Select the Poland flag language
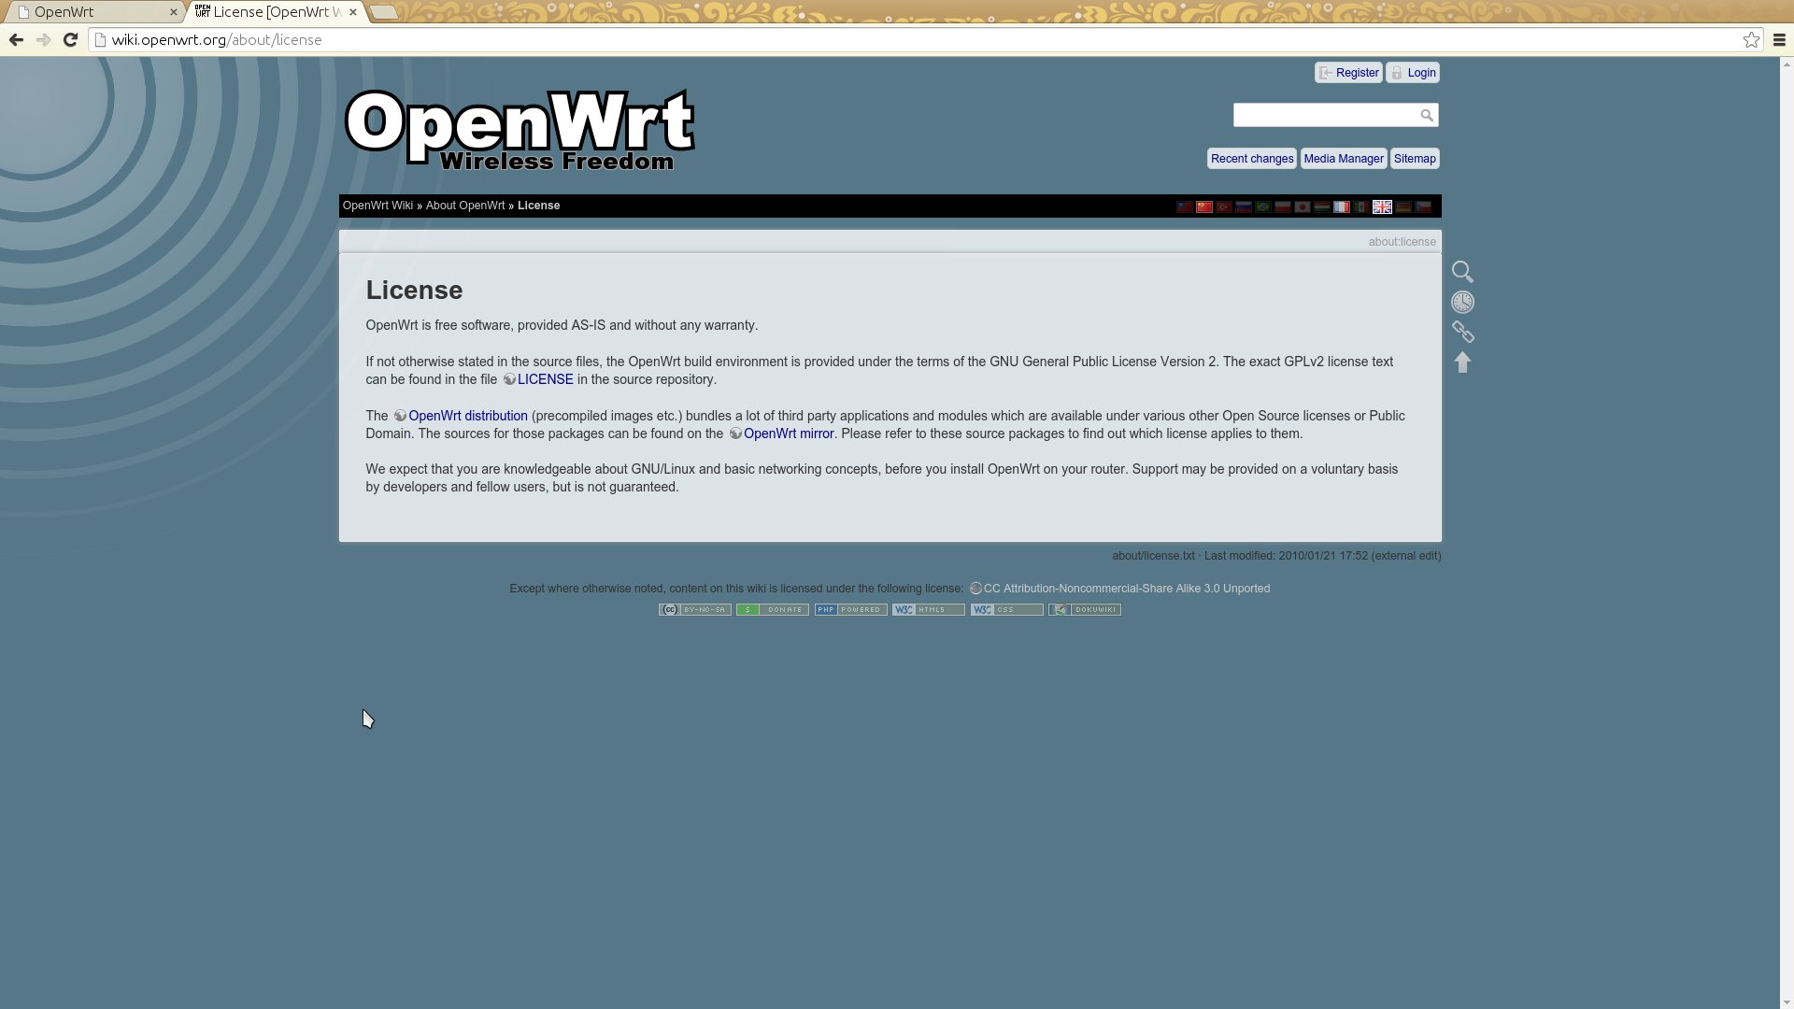 pos(1283,206)
